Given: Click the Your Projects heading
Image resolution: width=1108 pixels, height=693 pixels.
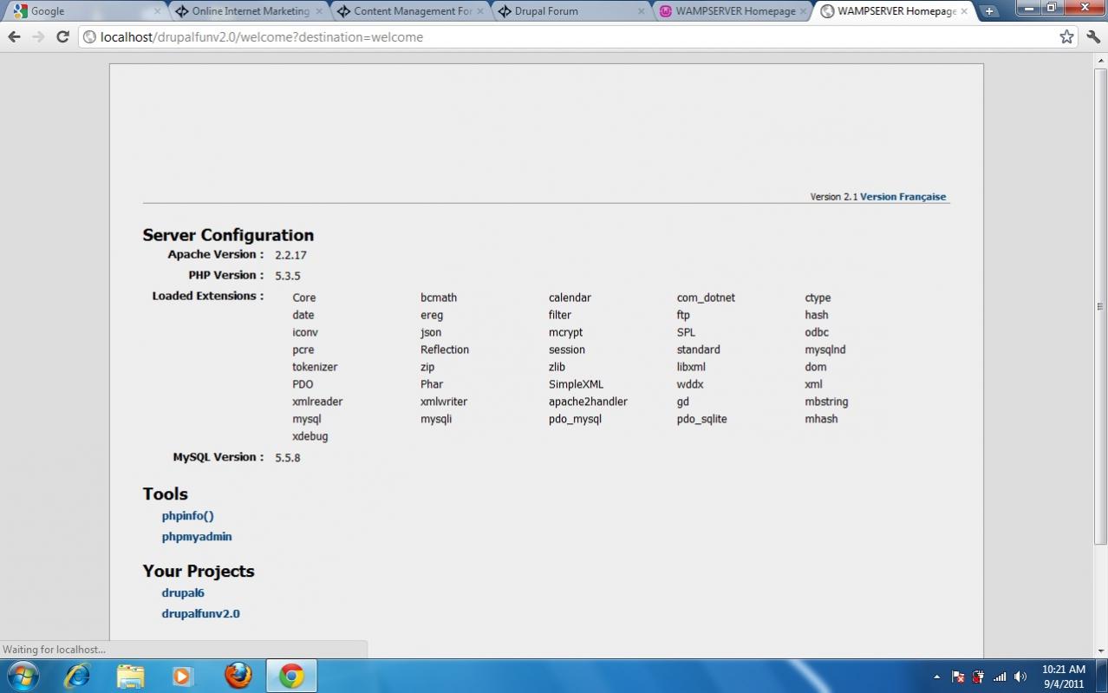Looking at the screenshot, I should [199, 571].
